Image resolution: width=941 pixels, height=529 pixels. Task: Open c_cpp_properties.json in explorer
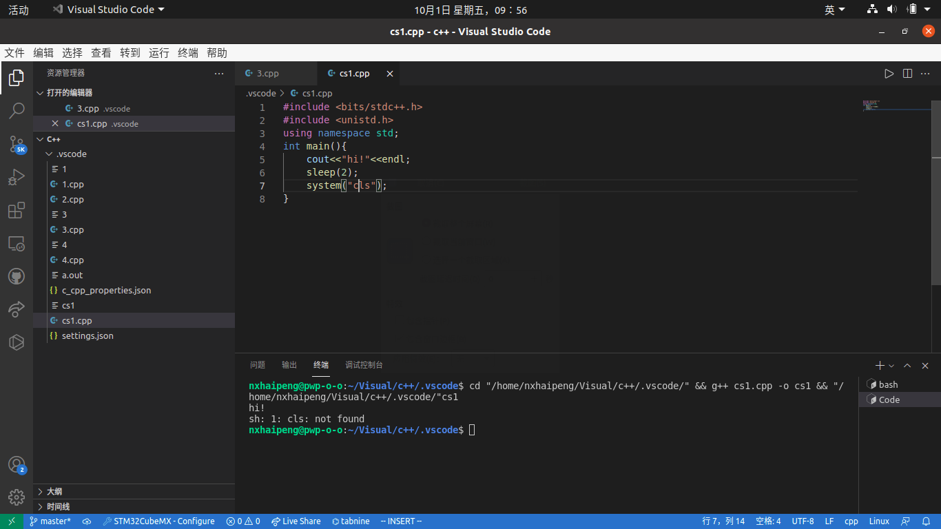134,291
